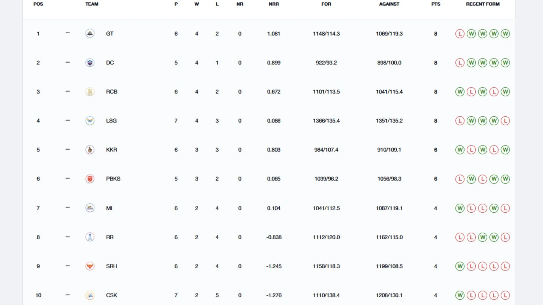Select the MI team name

tap(109, 208)
